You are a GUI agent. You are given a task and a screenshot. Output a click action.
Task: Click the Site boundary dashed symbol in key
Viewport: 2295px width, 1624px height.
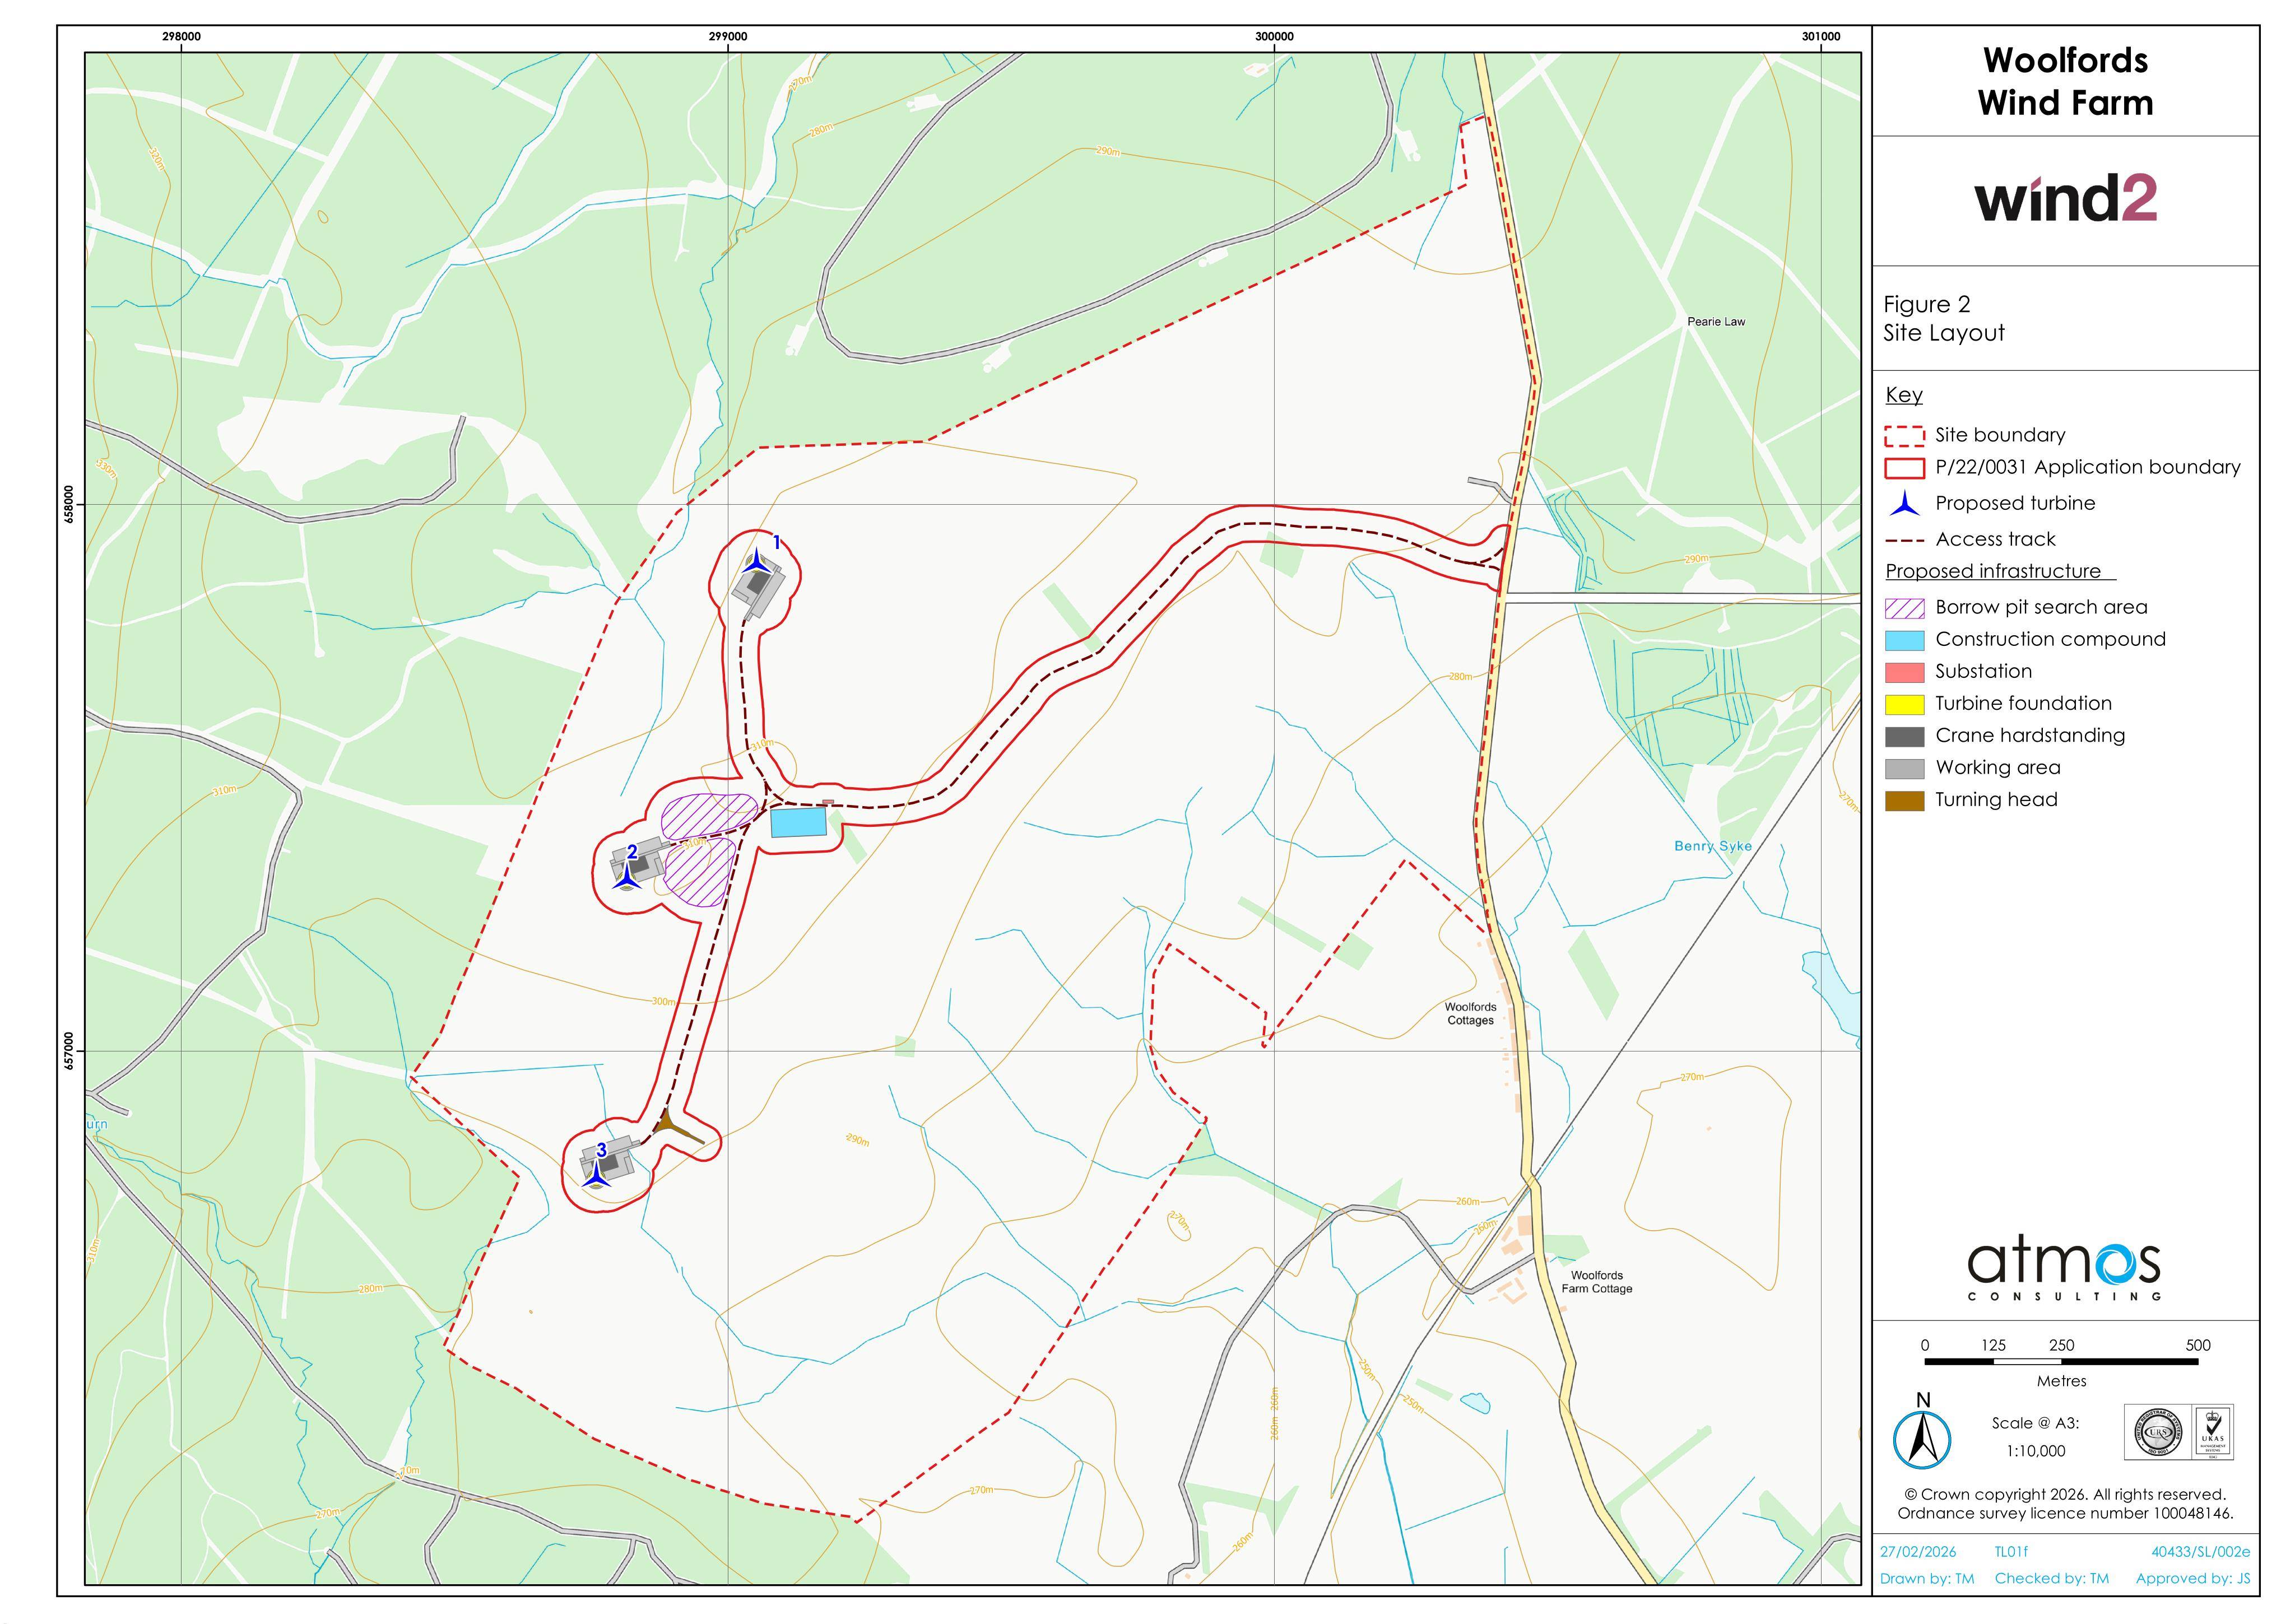pos(1905,436)
